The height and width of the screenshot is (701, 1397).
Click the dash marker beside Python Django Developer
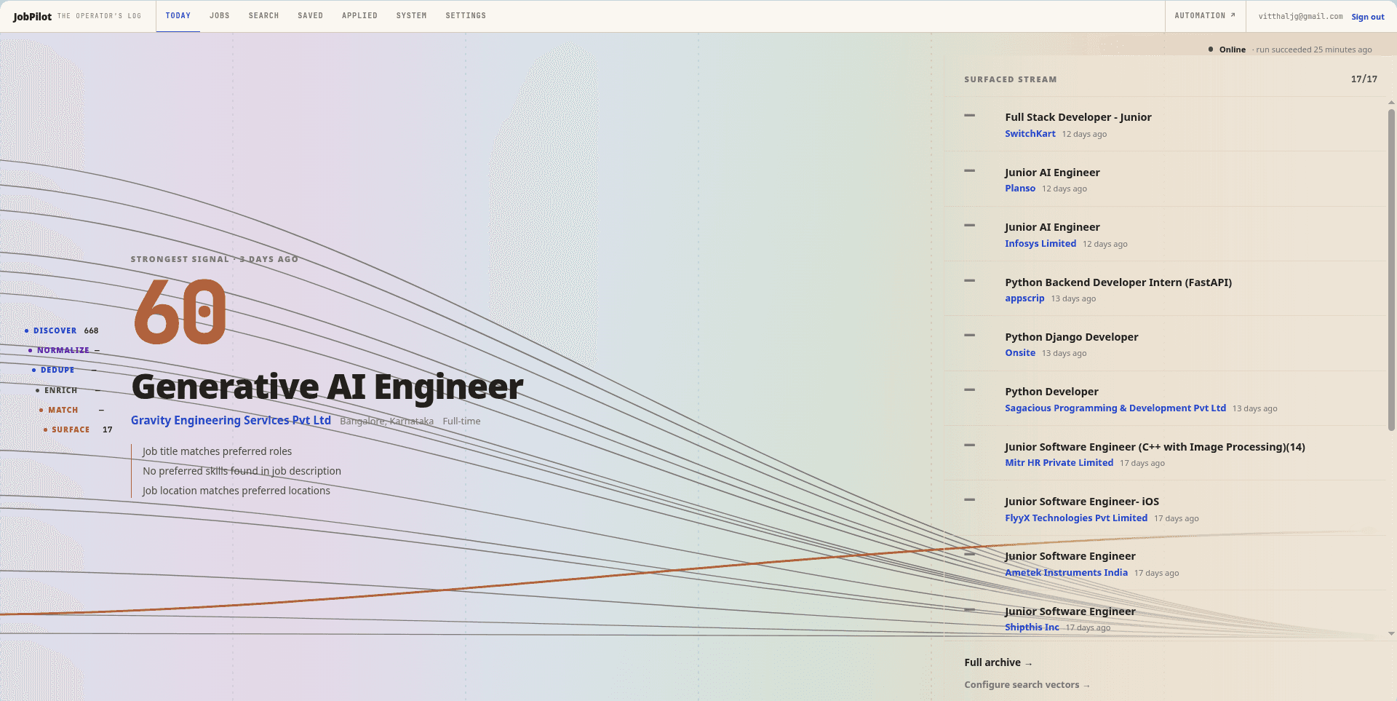click(969, 336)
